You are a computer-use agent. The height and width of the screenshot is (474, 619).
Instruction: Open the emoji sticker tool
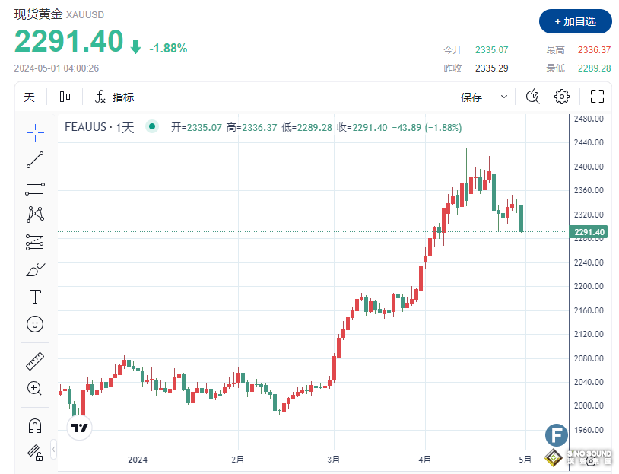(x=35, y=323)
